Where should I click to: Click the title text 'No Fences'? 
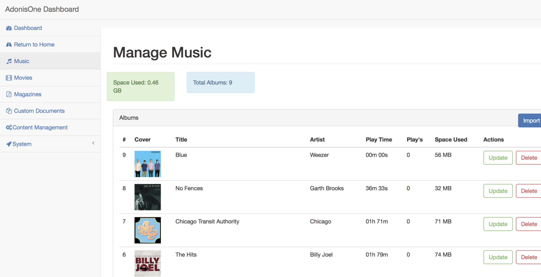pyautogui.click(x=189, y=188)
